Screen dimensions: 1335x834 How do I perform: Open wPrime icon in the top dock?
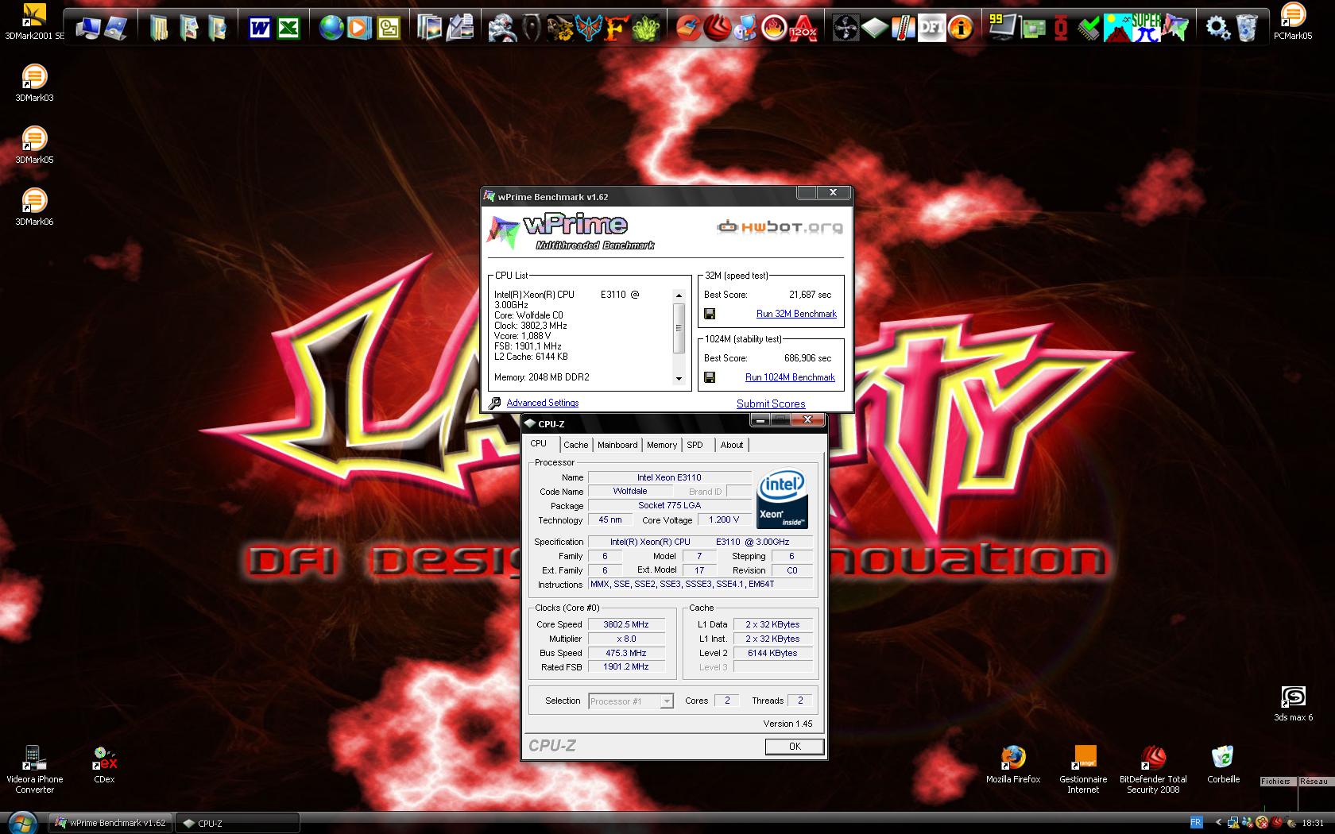coord(1174,29)
